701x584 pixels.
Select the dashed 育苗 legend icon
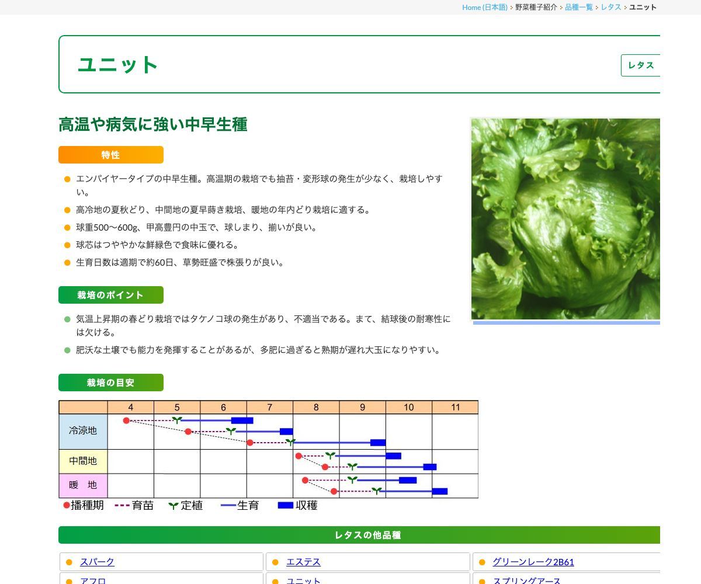pos(123,505)
